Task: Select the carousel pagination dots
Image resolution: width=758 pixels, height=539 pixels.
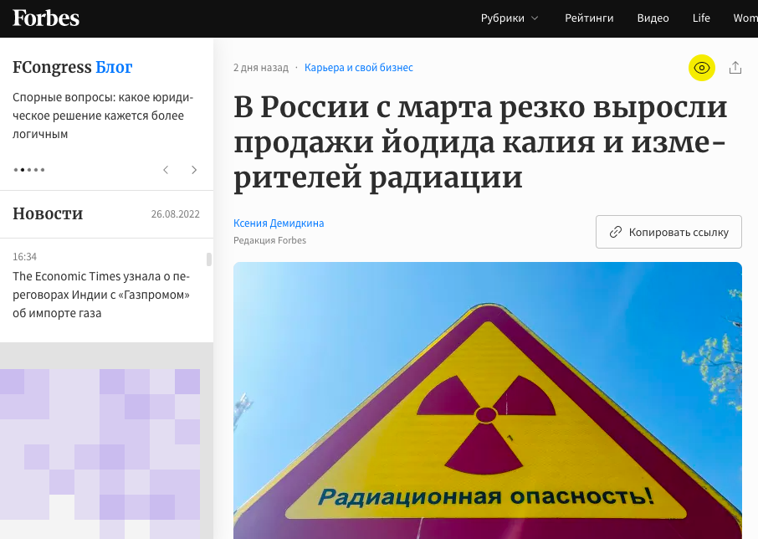Action: pyautogui.click(x=29, y=170)
